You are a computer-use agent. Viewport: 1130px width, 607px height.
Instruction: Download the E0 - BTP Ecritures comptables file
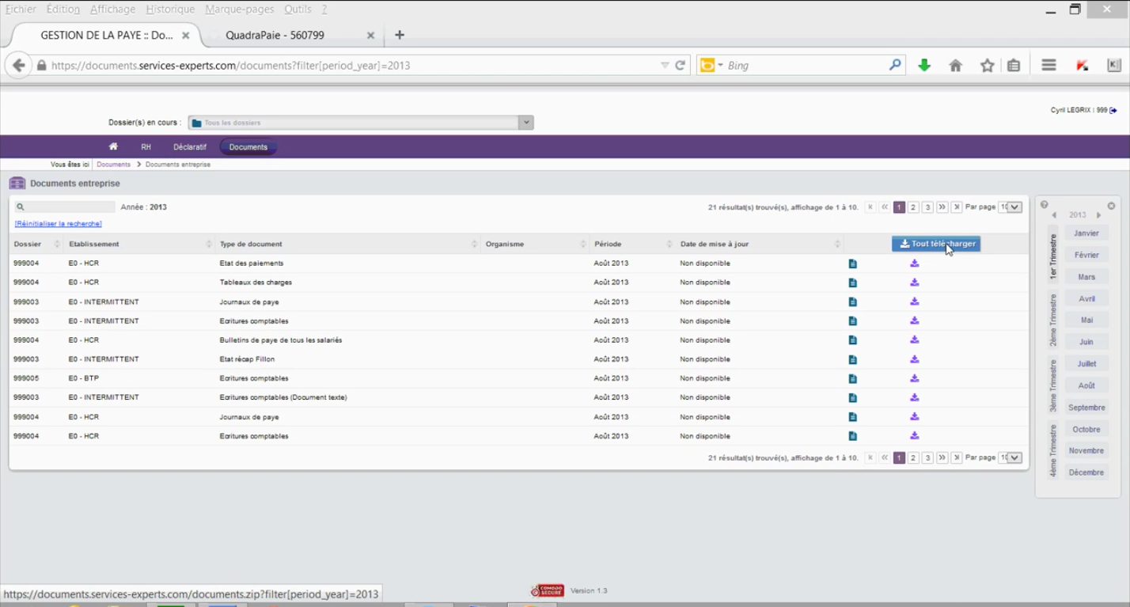(915, 378)
